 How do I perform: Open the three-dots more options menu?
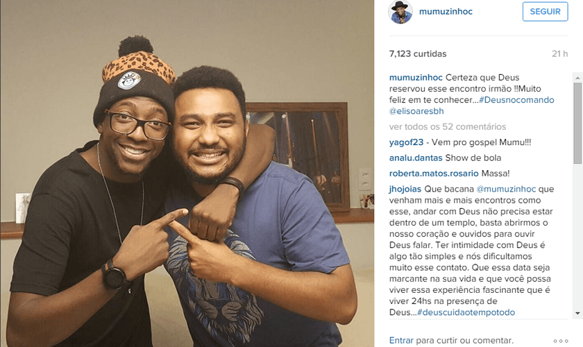561,341
